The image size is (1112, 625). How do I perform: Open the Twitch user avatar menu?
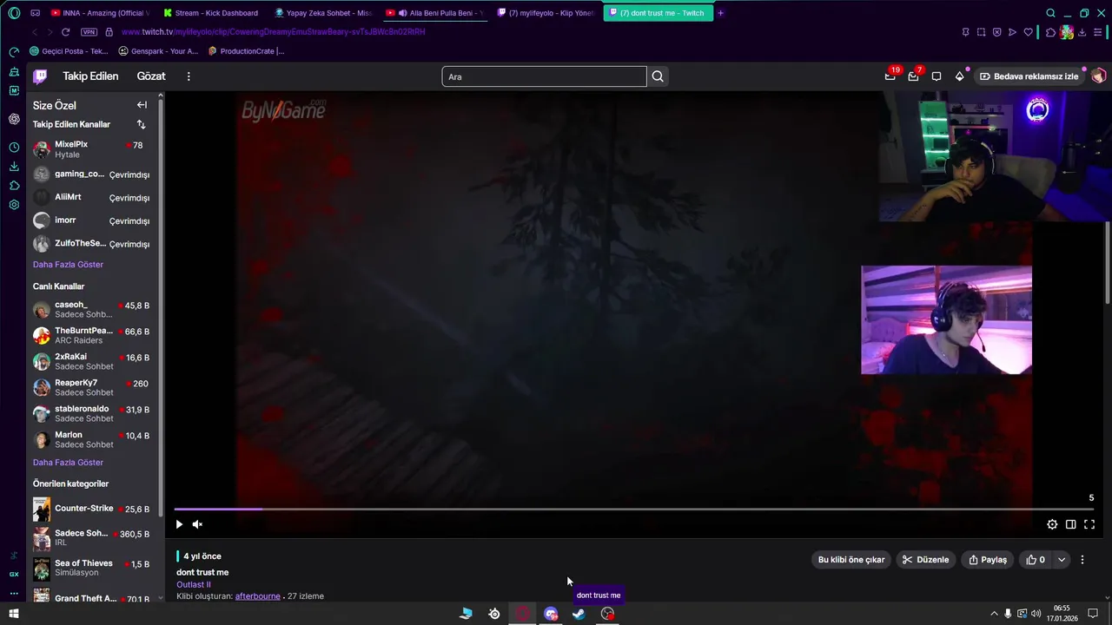click(1098, 76)
